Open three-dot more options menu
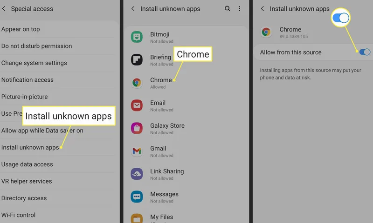Viewport: 373px width, 223px height. click(x=239, y=9)
